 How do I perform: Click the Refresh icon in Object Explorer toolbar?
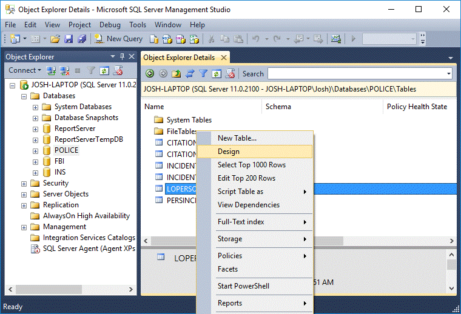[104, 70]
